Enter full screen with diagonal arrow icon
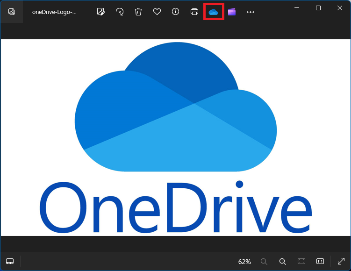351x271 pixels. click(x=341, y=261)
